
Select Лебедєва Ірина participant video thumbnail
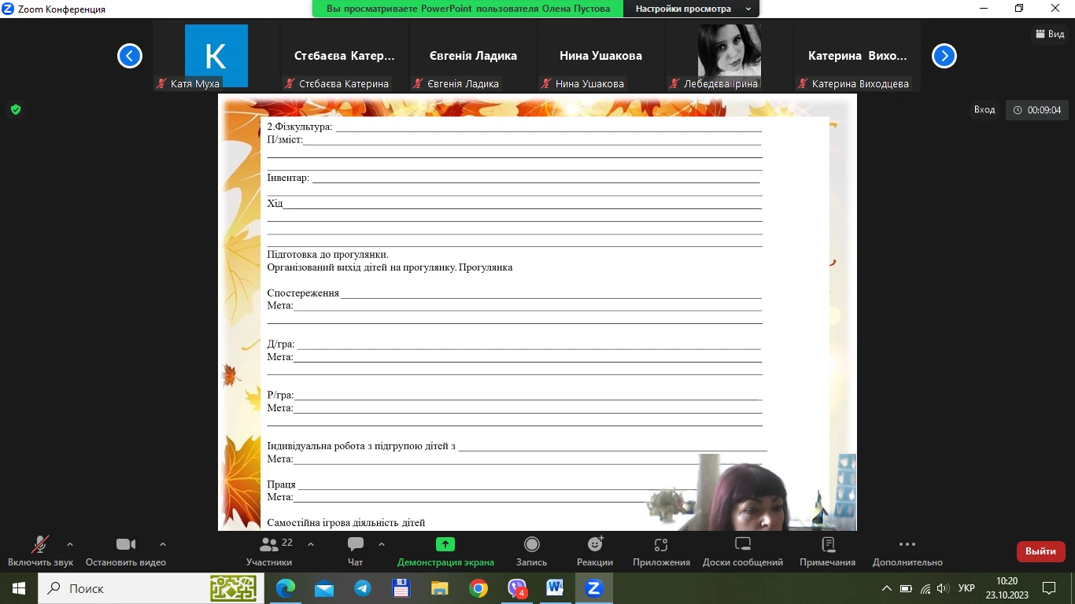click(730, 56)
